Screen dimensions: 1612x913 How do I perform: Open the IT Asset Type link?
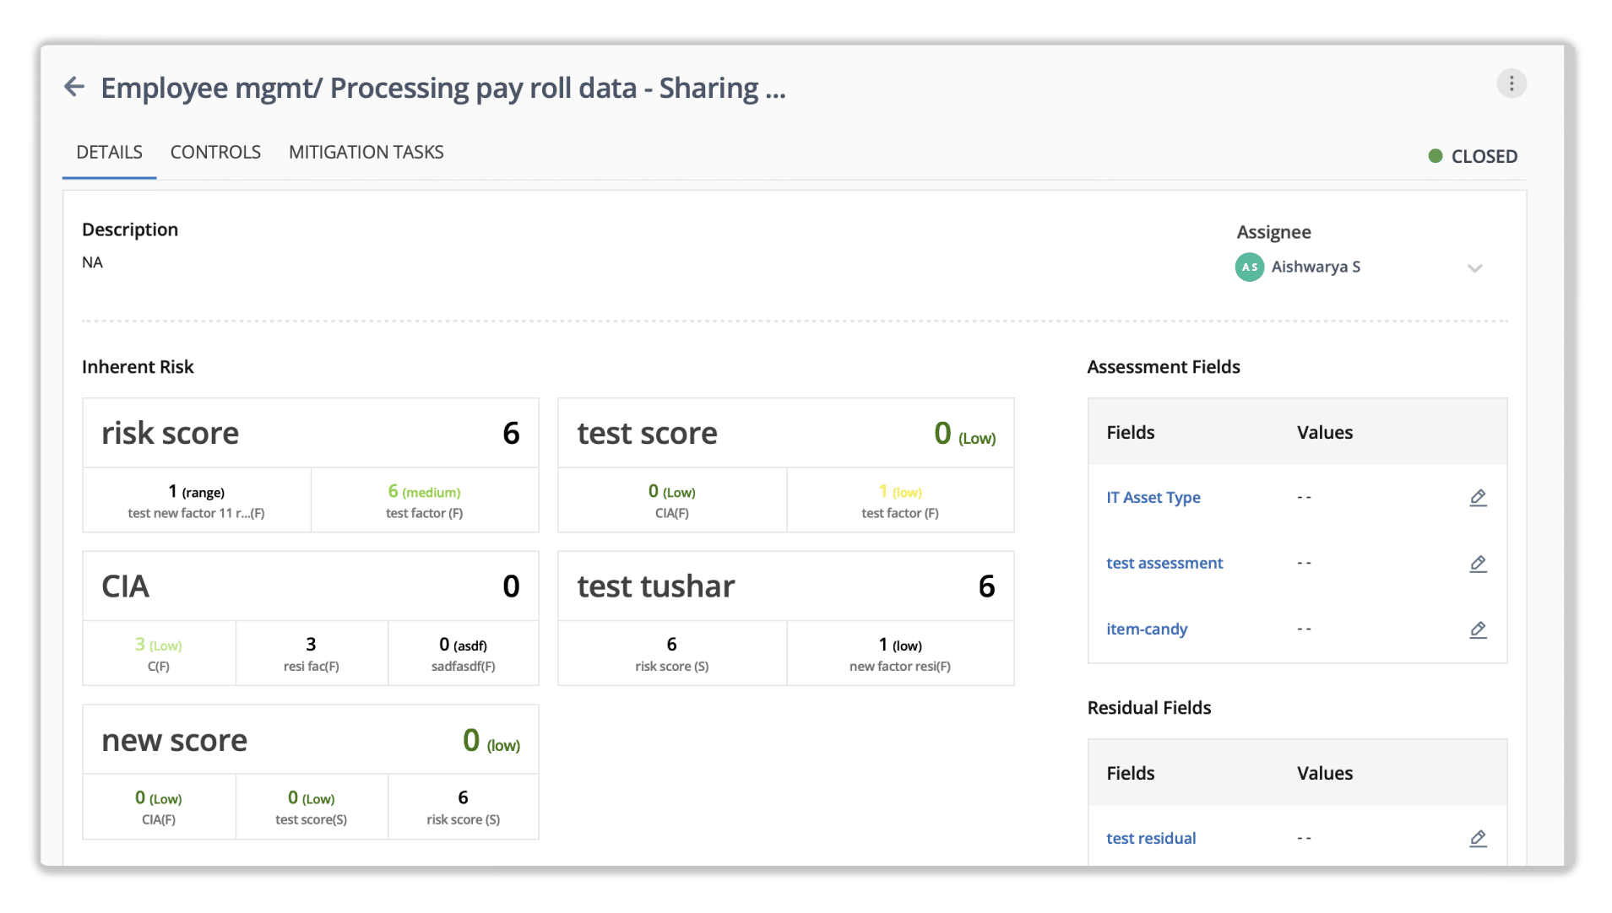(1153, 497)
